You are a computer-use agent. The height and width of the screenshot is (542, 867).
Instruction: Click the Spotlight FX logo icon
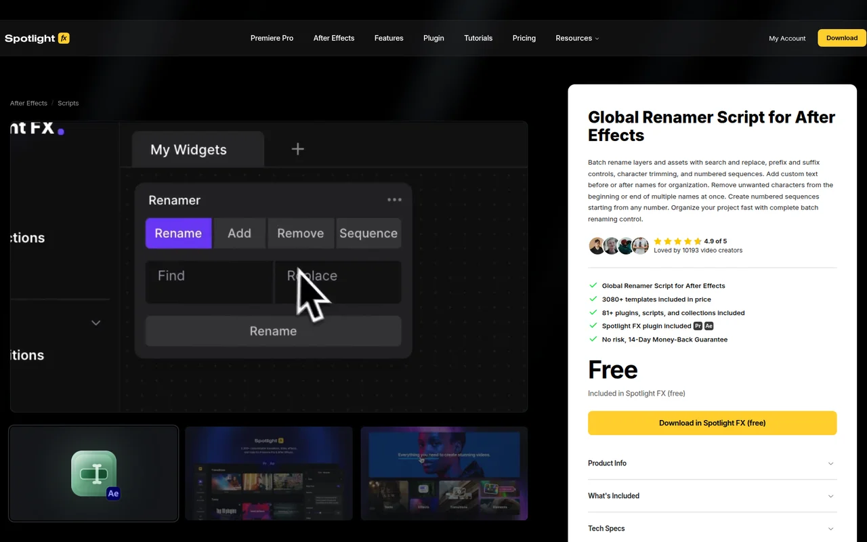click(63, 38)
